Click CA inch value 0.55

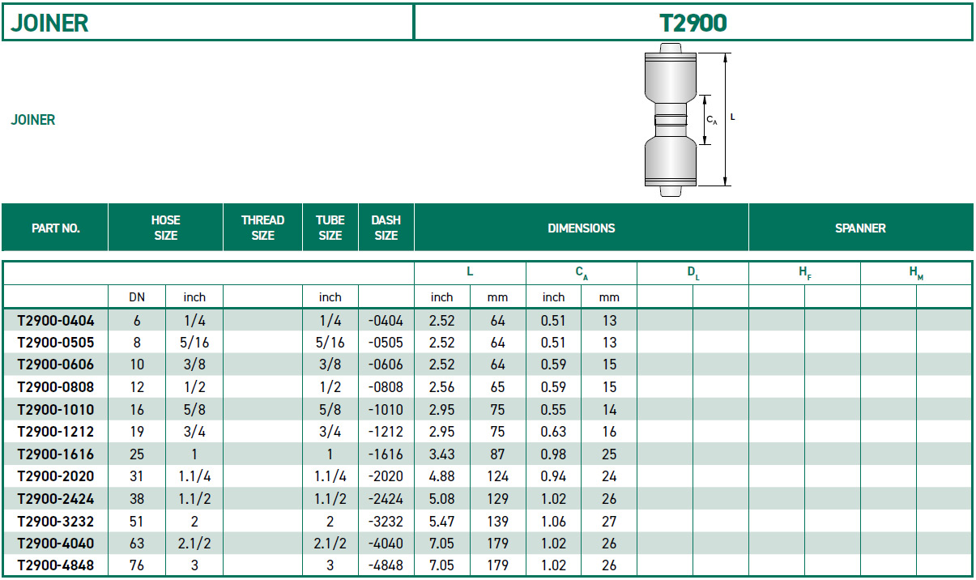point(553,410)
